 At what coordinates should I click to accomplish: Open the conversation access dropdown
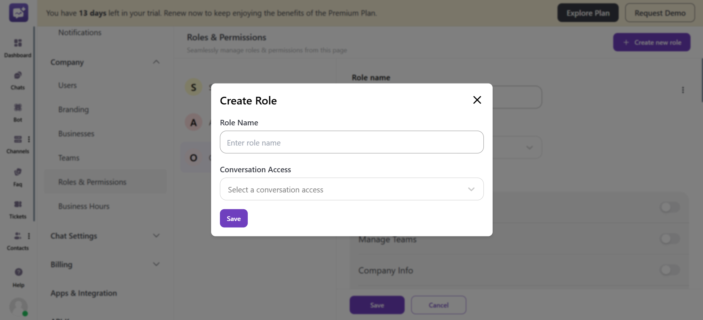351,189
